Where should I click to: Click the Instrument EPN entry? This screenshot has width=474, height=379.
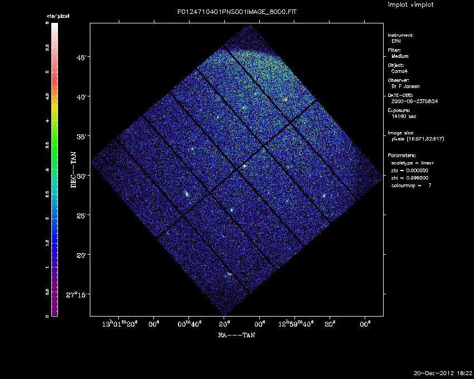tap(395, 41)
